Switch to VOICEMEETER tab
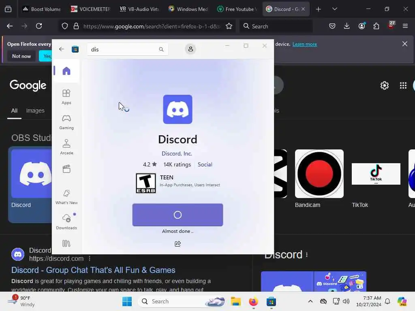Viewport: 415px width, 311px height. pos(90,9)
